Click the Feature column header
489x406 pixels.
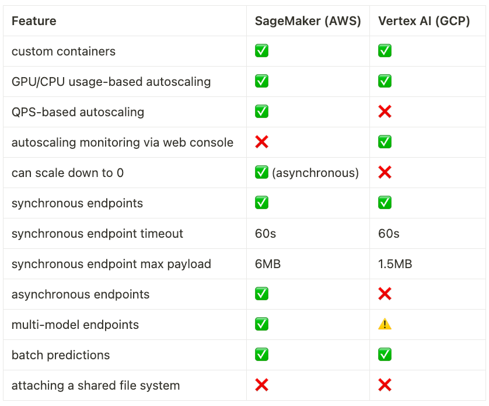click(34, 21)
